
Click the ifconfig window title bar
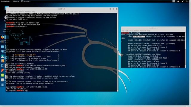tap(153, 28)
